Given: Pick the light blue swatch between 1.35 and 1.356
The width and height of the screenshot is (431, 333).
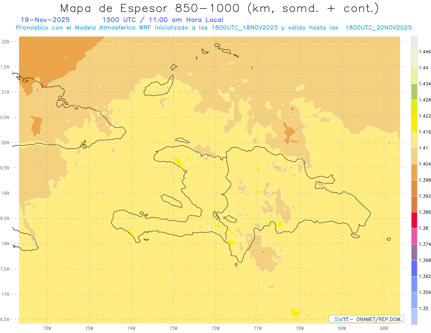Looking at the screenshot, I should [x=414, y=300].
